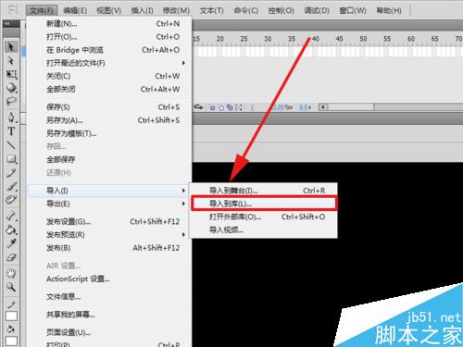The image size is (463, 347).
Task: Select the Free Transform tool
Action: click(x=11, y=74)
